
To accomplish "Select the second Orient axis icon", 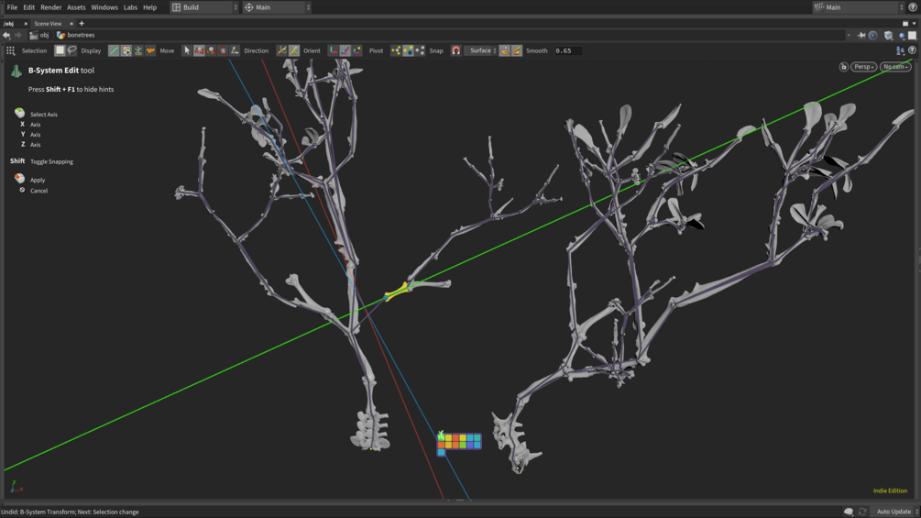I will tap(345, 51).
